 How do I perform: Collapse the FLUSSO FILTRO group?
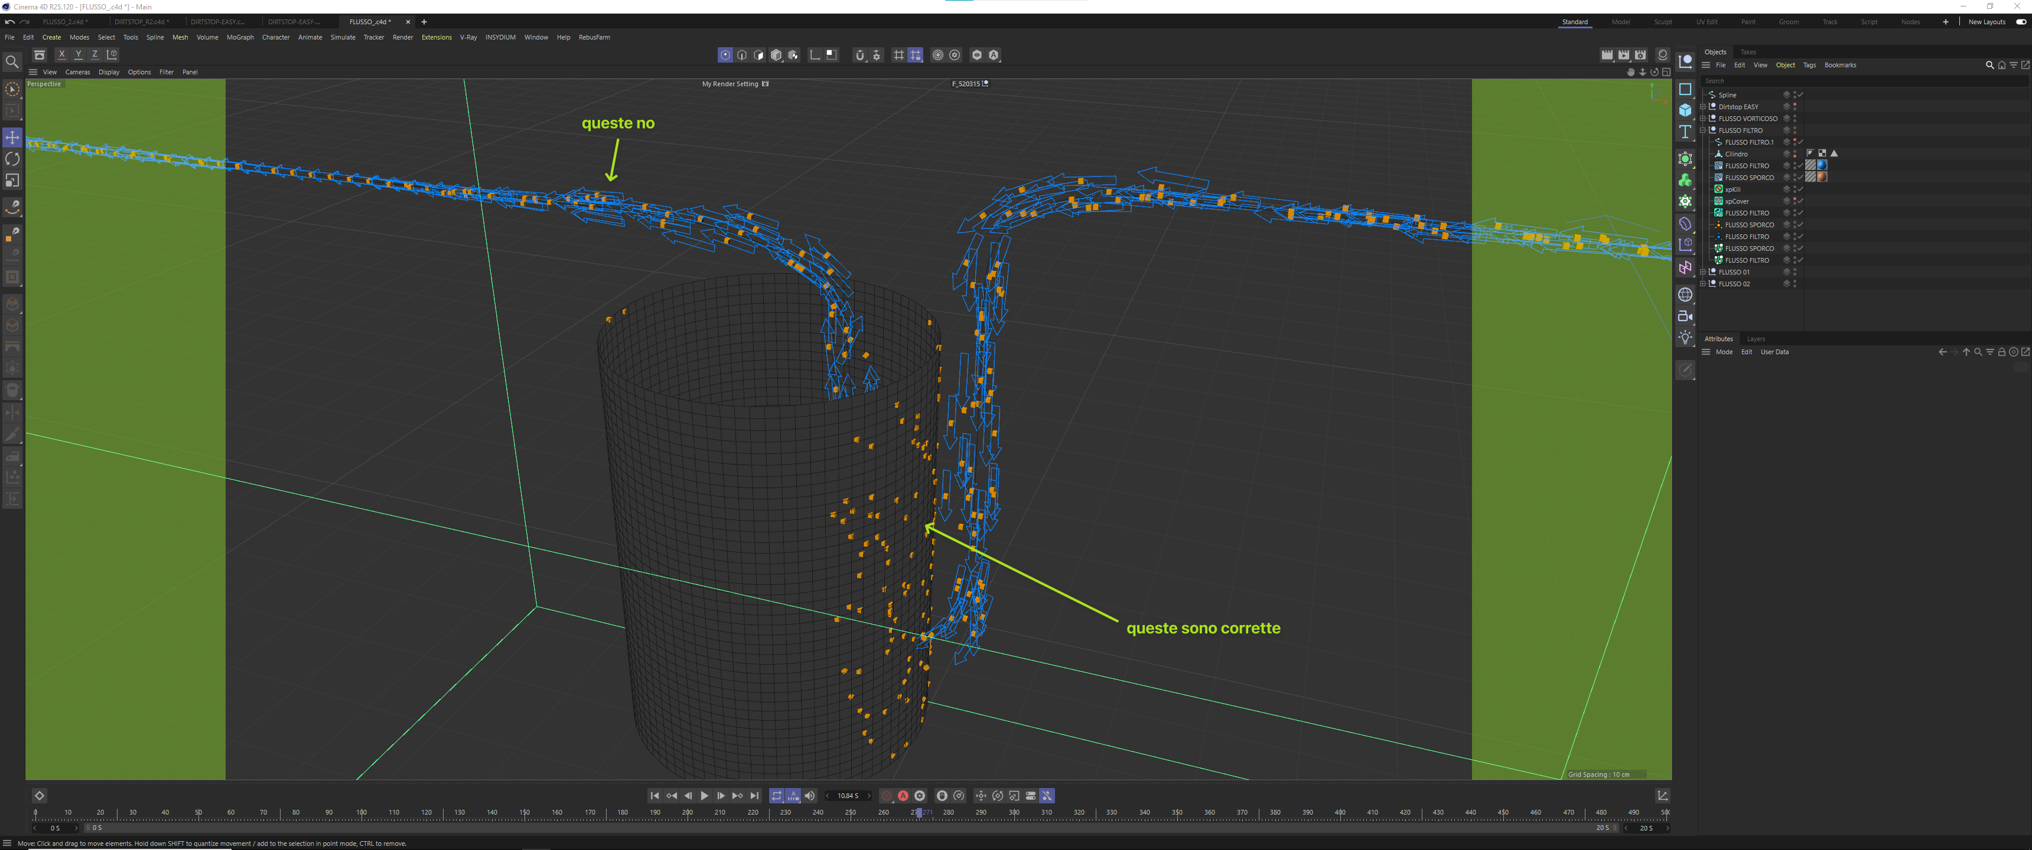1703,130
